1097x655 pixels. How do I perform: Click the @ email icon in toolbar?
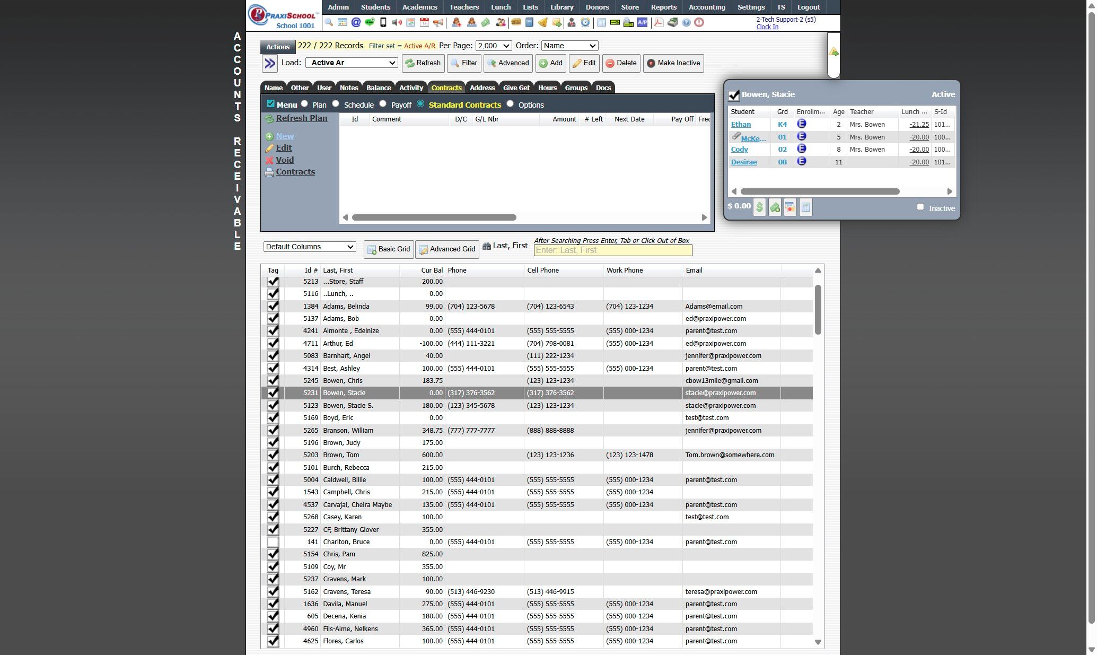point(356,22)
